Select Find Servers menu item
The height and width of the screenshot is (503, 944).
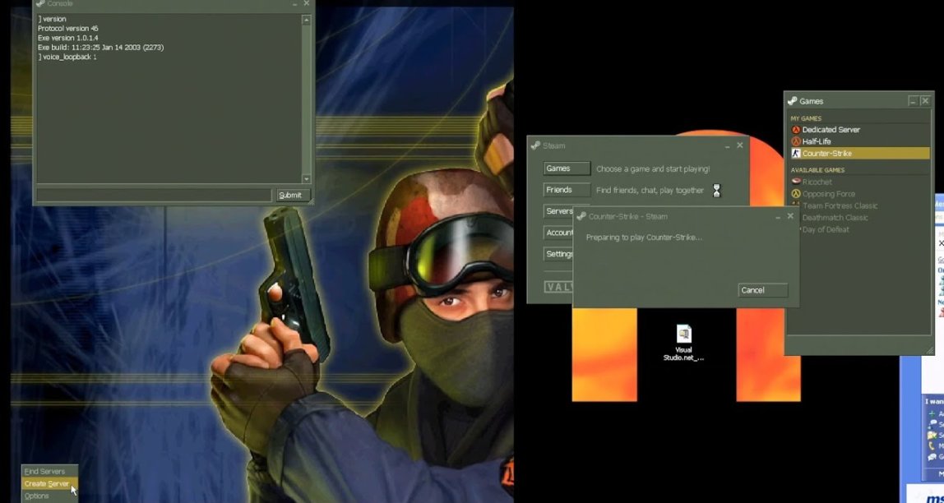[44, 471]
